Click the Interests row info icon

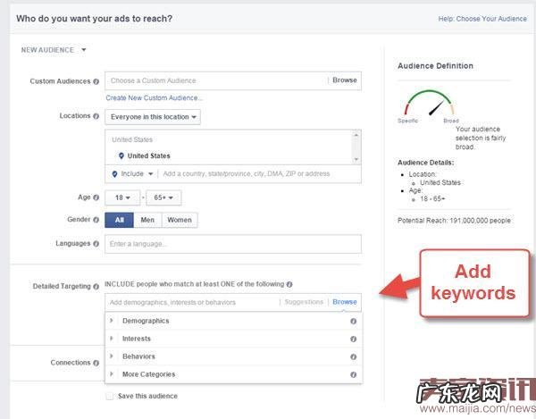354,339
